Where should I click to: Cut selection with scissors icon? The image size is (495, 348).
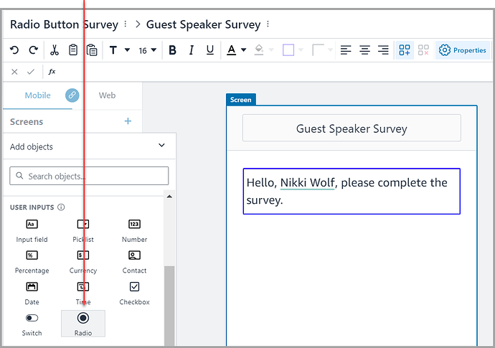[54, 50]
